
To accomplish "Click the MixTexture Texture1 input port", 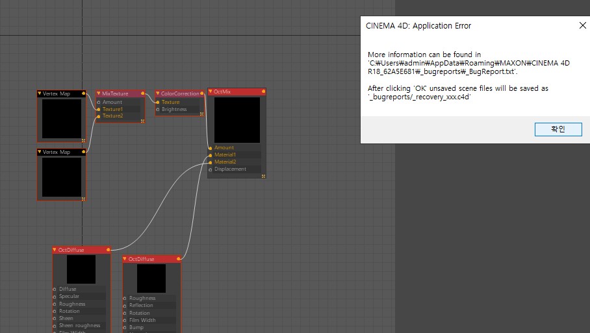I will (x=99, y=109).
